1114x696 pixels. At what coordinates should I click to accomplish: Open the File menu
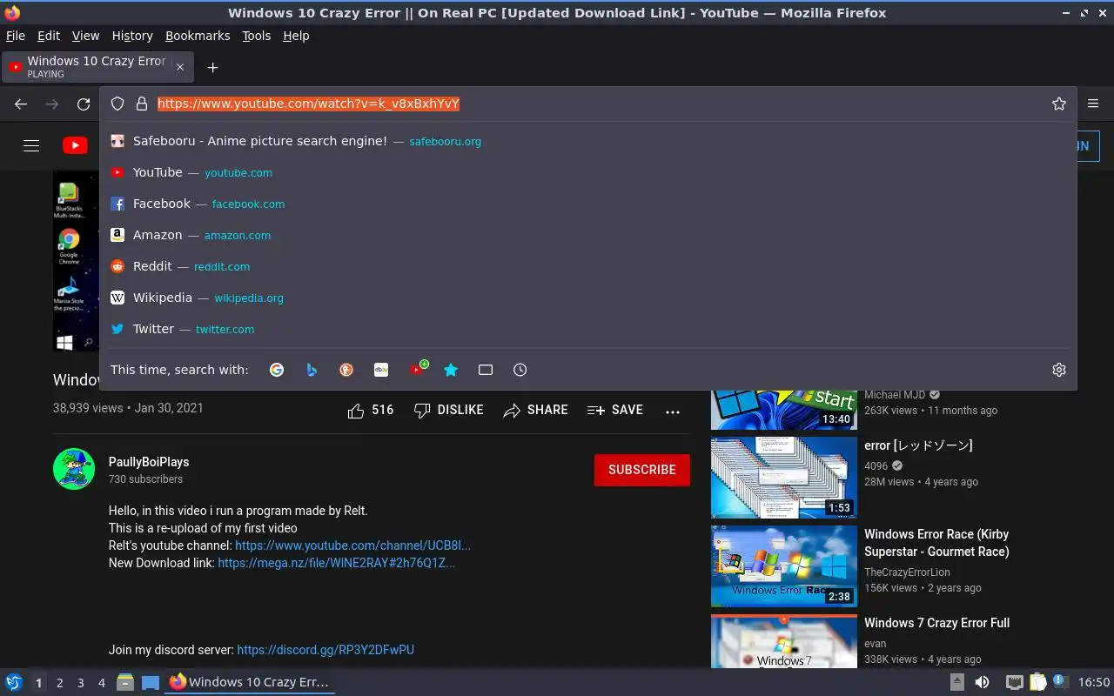pos(16,36)
